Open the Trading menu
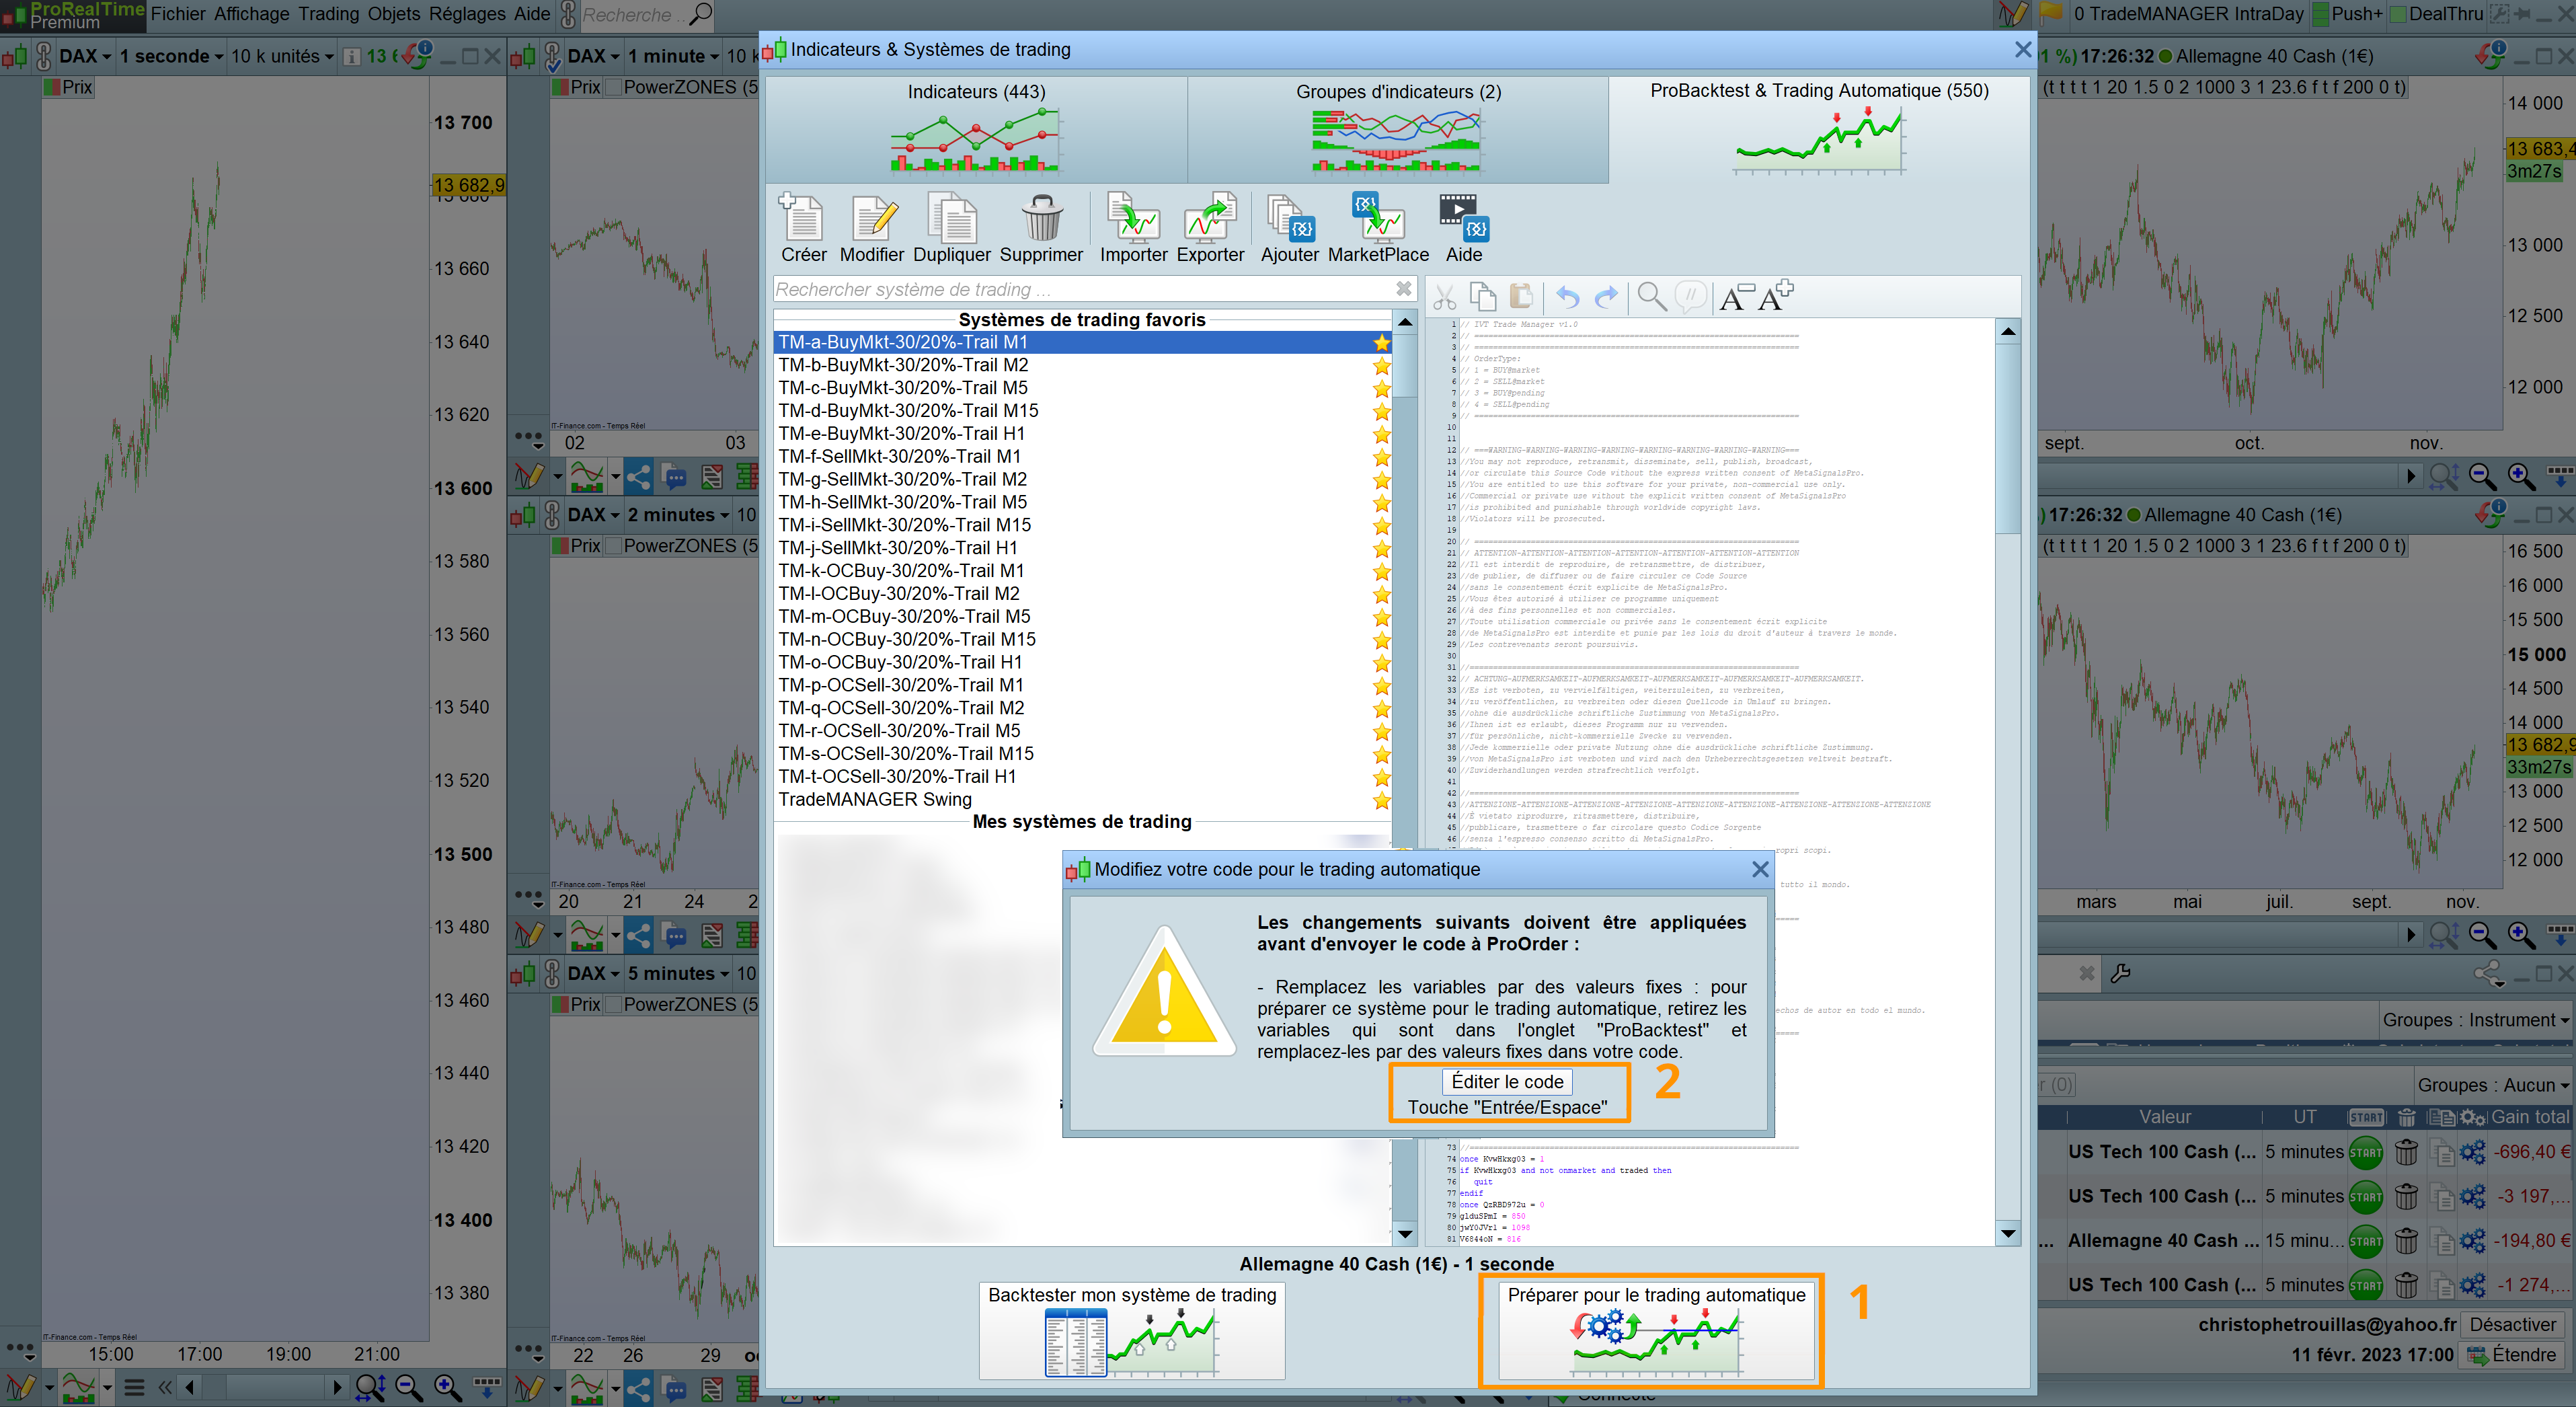 point(328,14)
